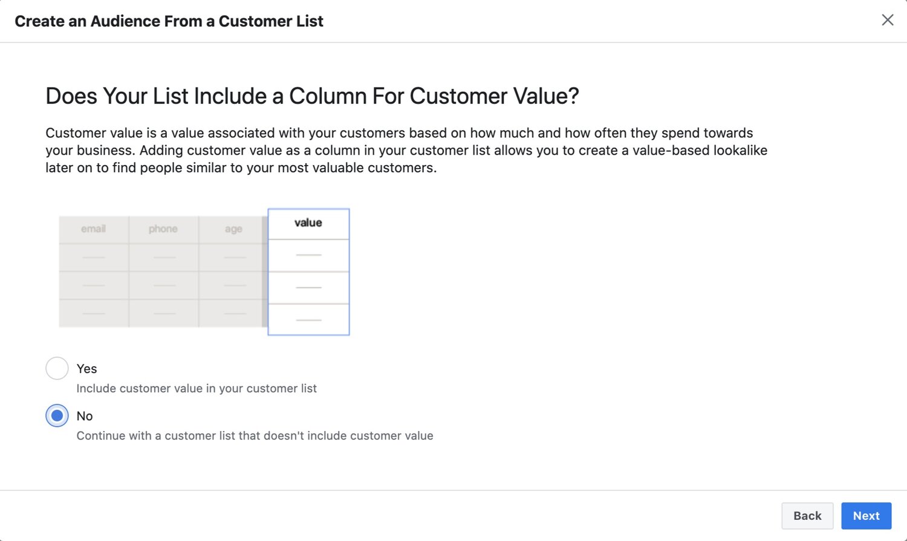
Task: Click the highlighted value column header
Action: pos(308,223)
